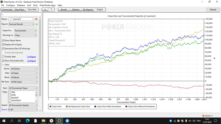221x124 pixels.
Task: Check the SHOOTOUT flag
Action: (9, 100)
